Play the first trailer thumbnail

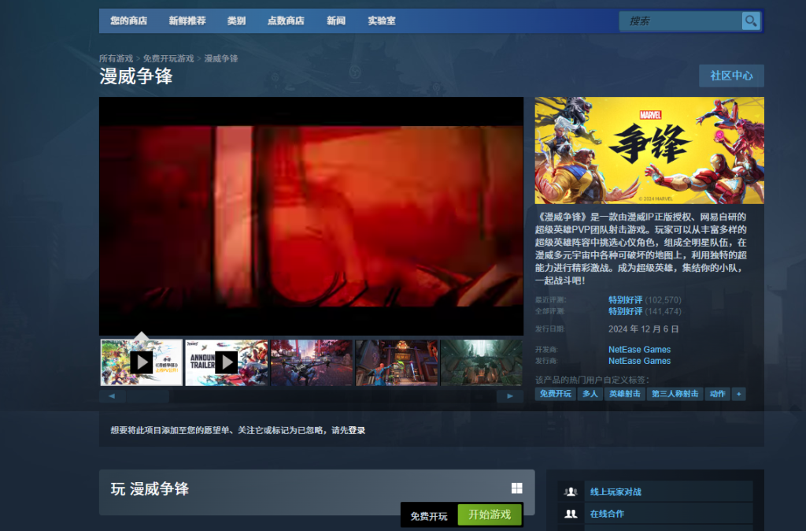tap(142, 362)
